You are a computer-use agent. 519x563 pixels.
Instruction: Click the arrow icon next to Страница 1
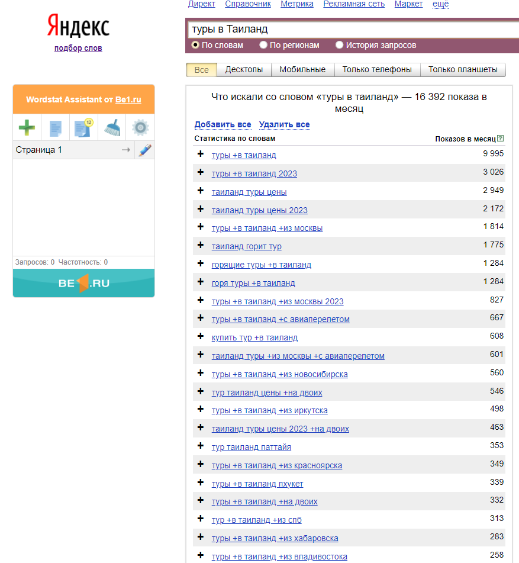click(x=125, y=150)
